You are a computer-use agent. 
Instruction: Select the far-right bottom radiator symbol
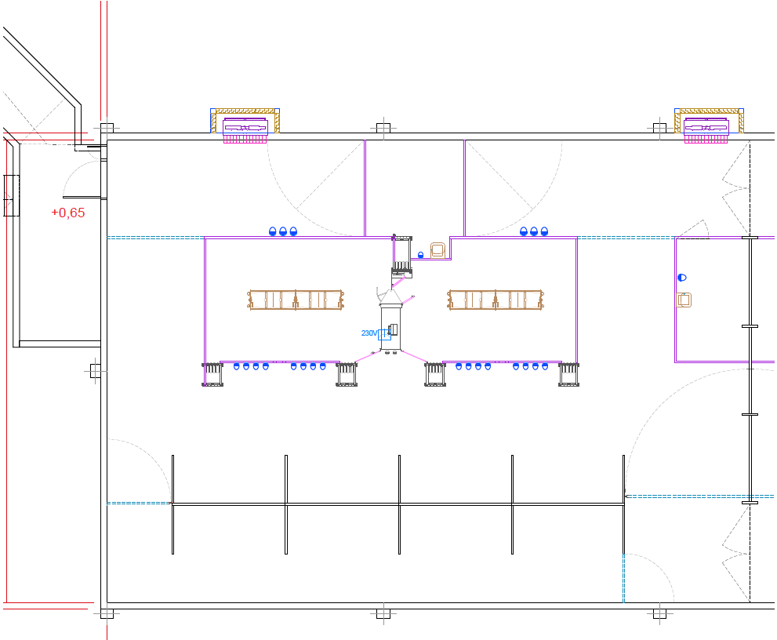pos(569,375)
